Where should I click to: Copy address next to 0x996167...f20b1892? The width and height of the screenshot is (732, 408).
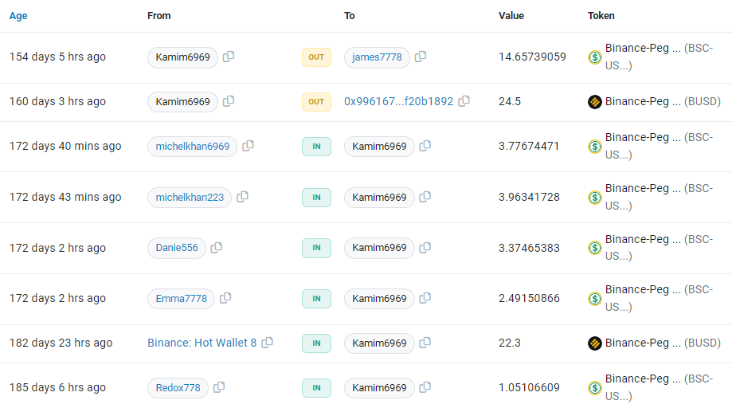coord(464,101)
